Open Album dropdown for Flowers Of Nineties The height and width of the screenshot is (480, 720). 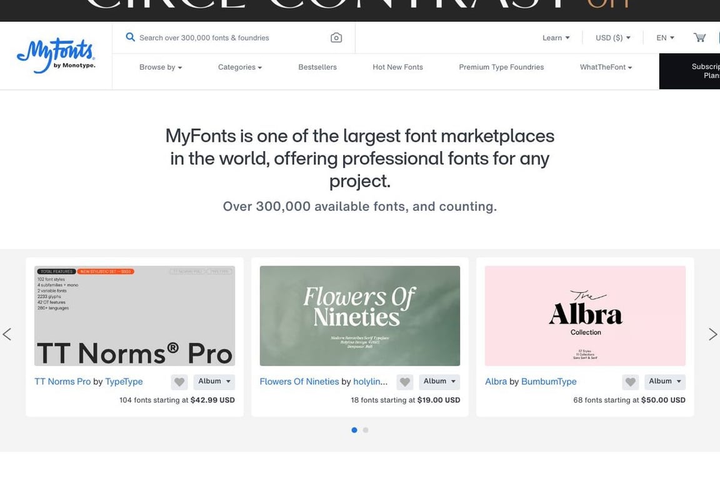click(439, 382)
